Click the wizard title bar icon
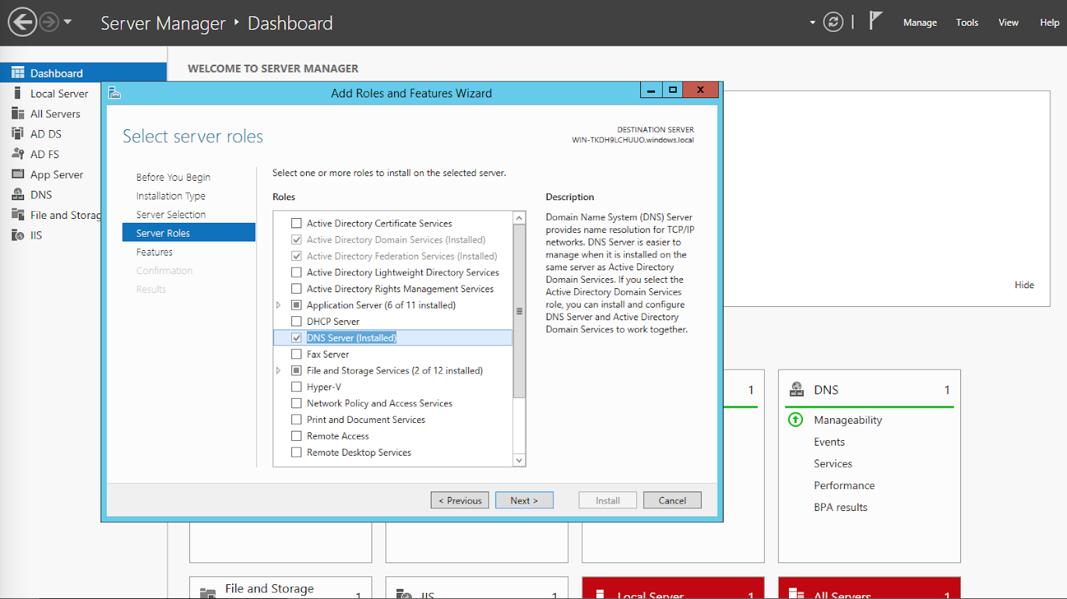Screen dimensions: 1067x599 click(115, 93)
